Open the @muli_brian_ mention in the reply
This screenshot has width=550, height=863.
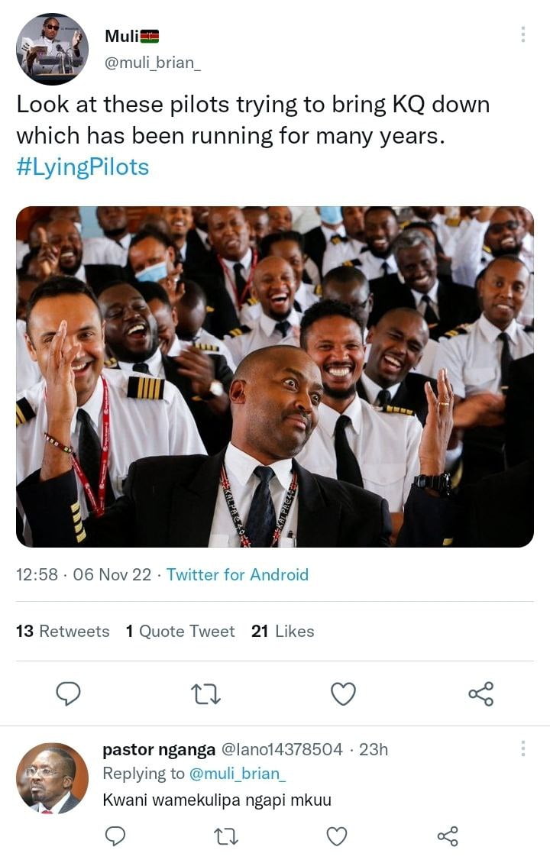[237, 774]
